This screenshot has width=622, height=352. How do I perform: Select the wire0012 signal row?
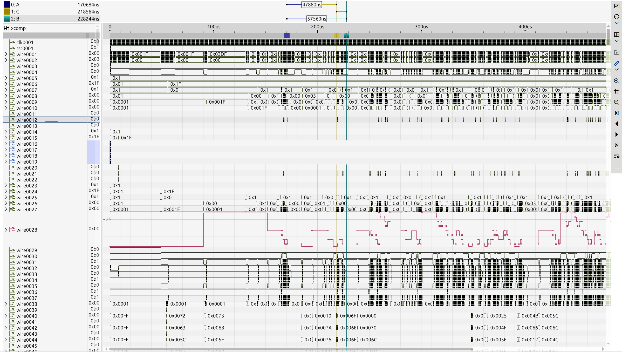coord(27,120)
